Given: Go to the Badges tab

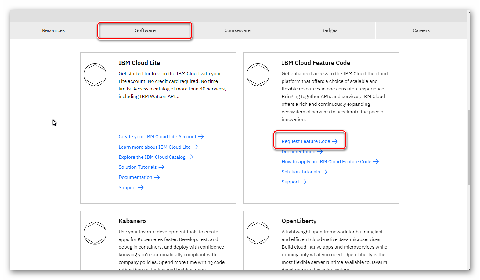Looking at the screenshot, I should click(329, 30).
